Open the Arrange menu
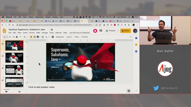The height and width of the screenshot is (107, 191). 45,33
